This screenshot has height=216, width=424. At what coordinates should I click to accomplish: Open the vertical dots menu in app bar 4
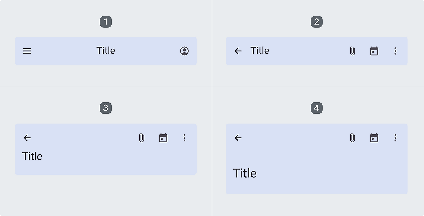pyautogui.click(x=395, y=138)
